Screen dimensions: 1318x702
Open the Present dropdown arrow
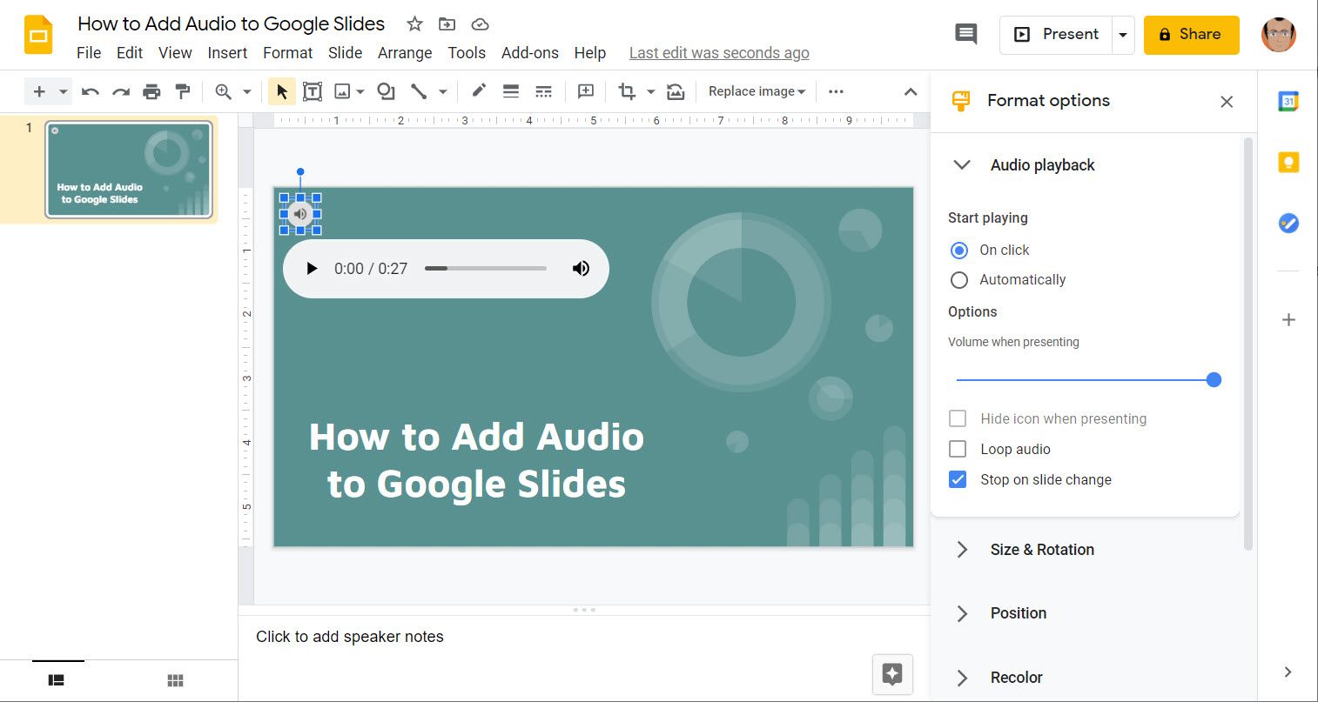[1123, 35]
